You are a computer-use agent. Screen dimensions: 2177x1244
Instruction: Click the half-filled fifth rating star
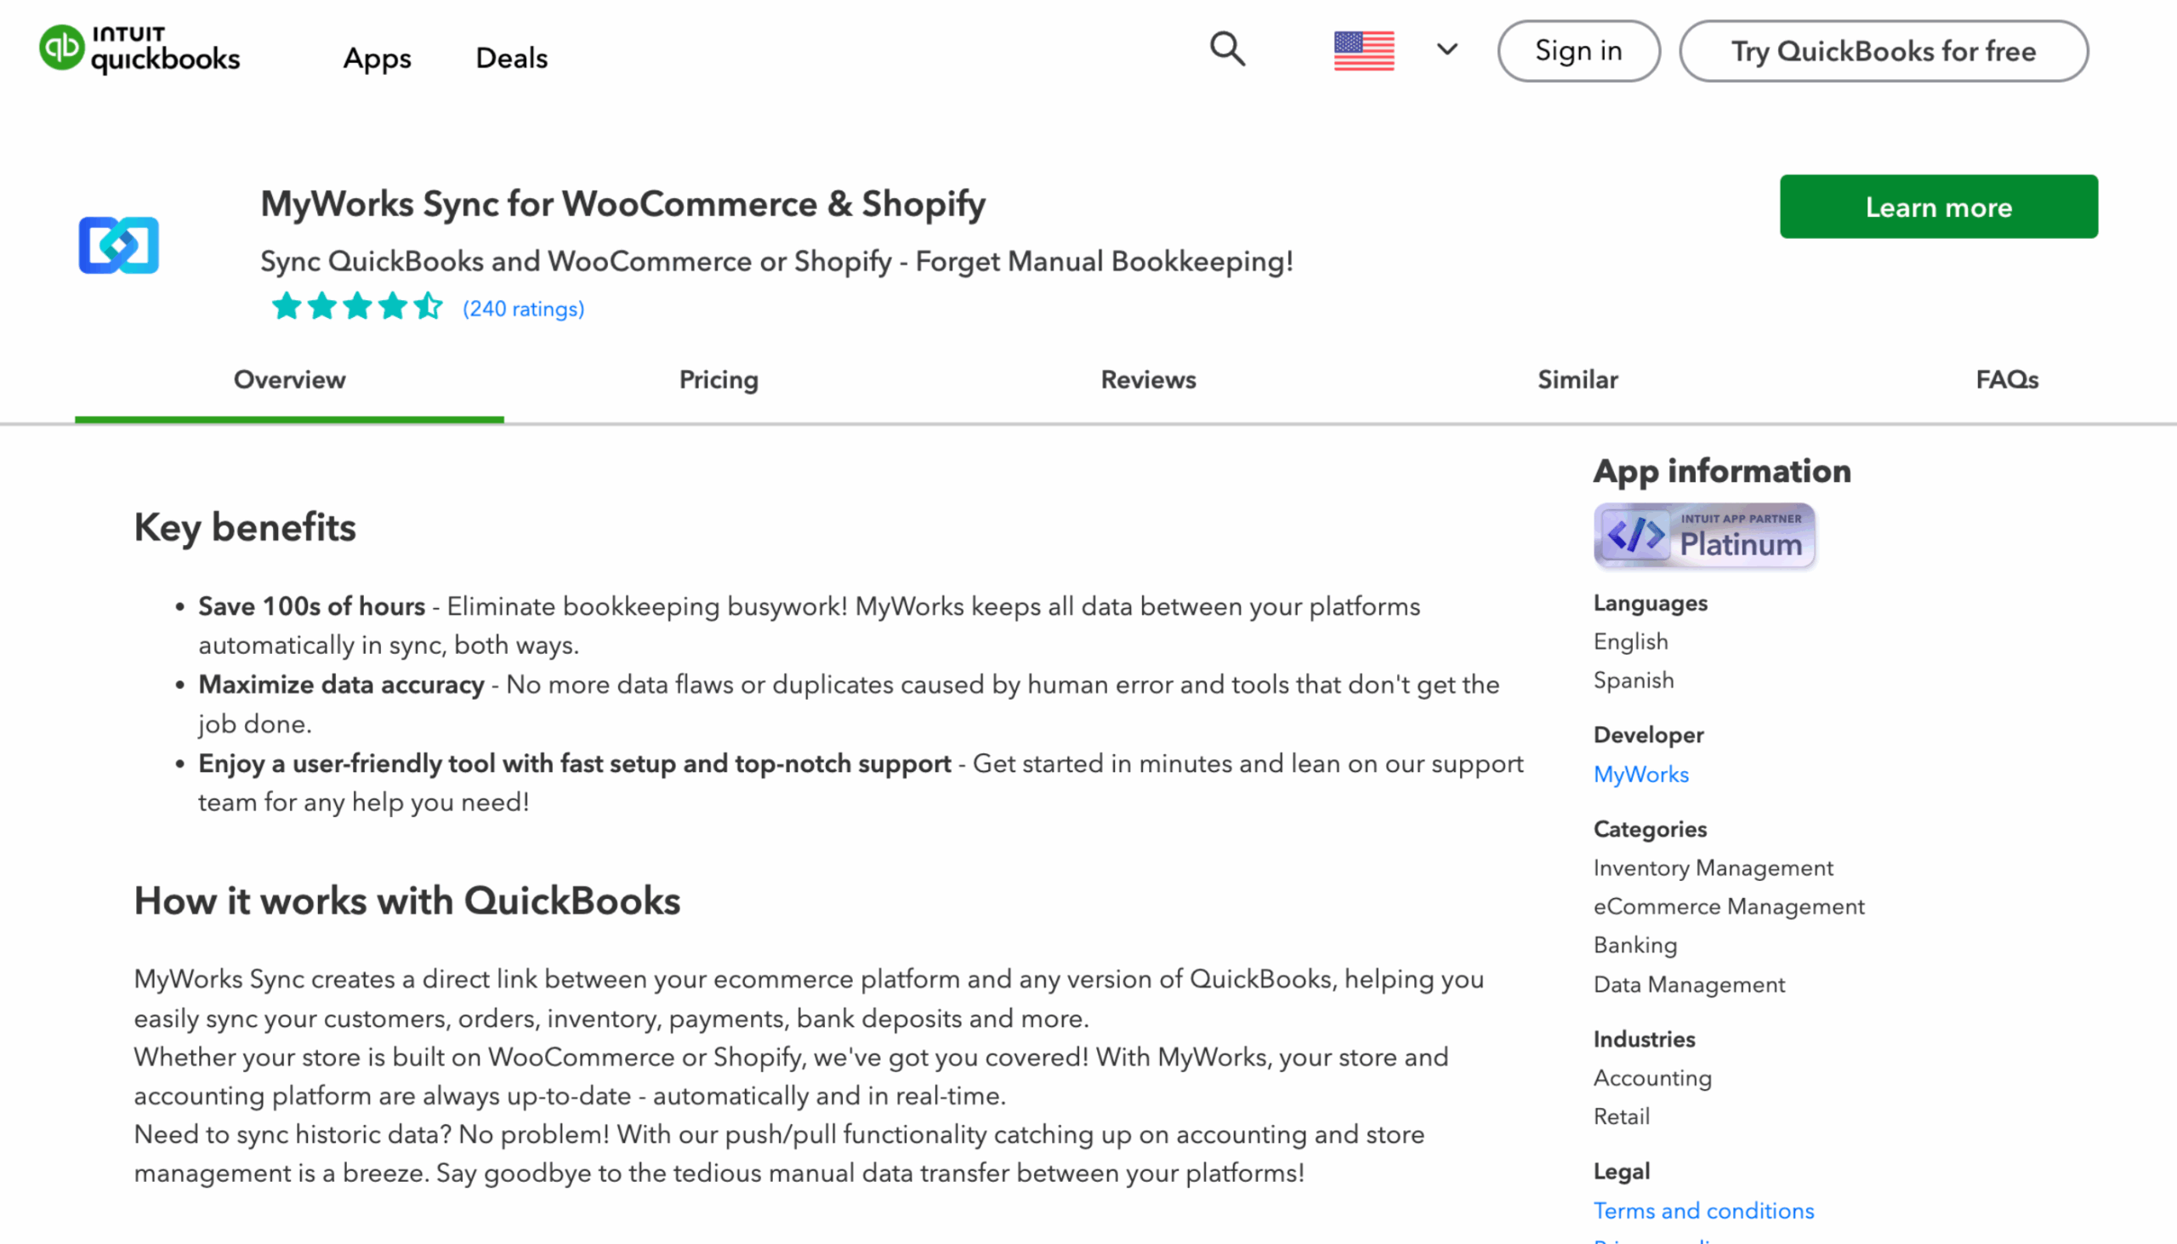tap(428, 306)
